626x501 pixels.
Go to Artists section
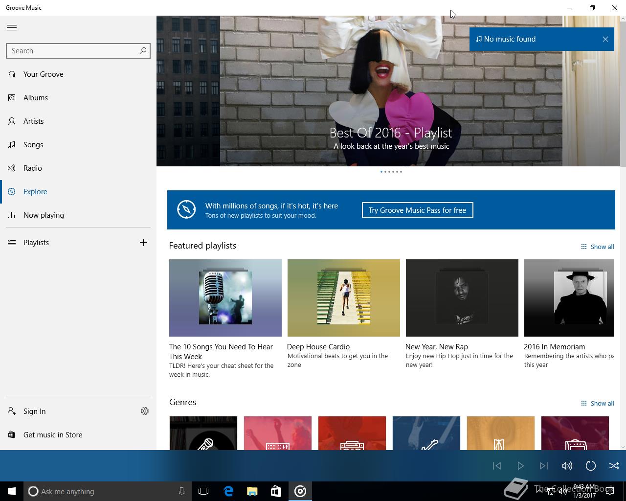coord(78,121)
